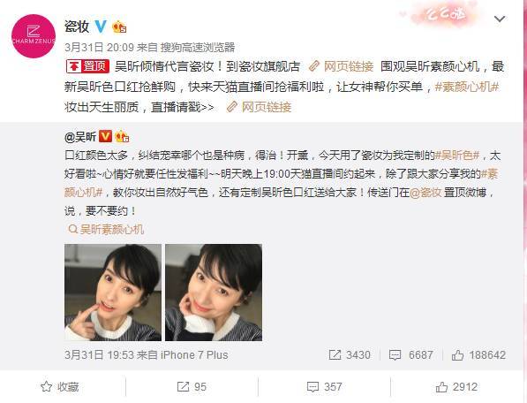Open the #素颜心机# hashtag in main post
This screenshot has height=403, width=527.
pyautogui.click(x=466, y=87)
